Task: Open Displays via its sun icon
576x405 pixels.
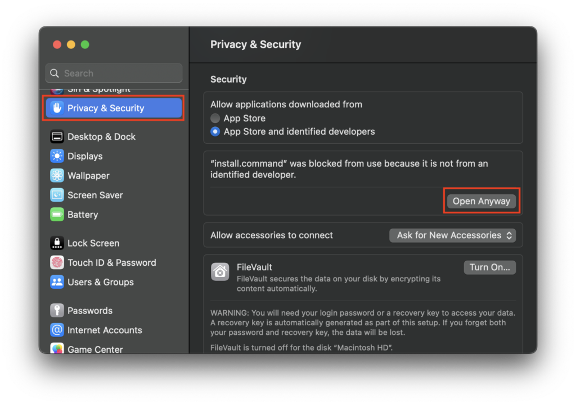Action: tap(57, 156)
